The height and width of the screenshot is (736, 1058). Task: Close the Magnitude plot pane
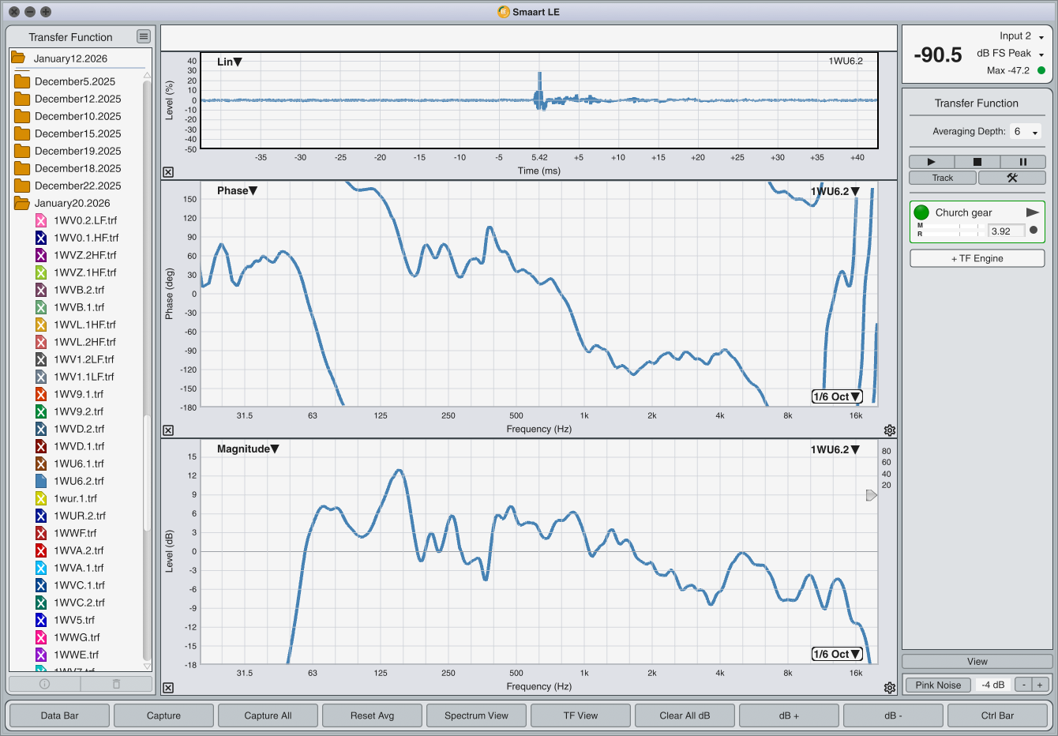click(168, 688)
